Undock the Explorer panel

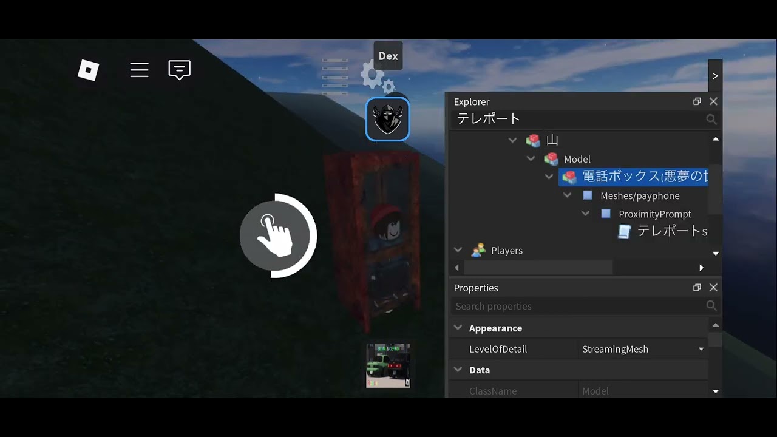coord(697,101)
